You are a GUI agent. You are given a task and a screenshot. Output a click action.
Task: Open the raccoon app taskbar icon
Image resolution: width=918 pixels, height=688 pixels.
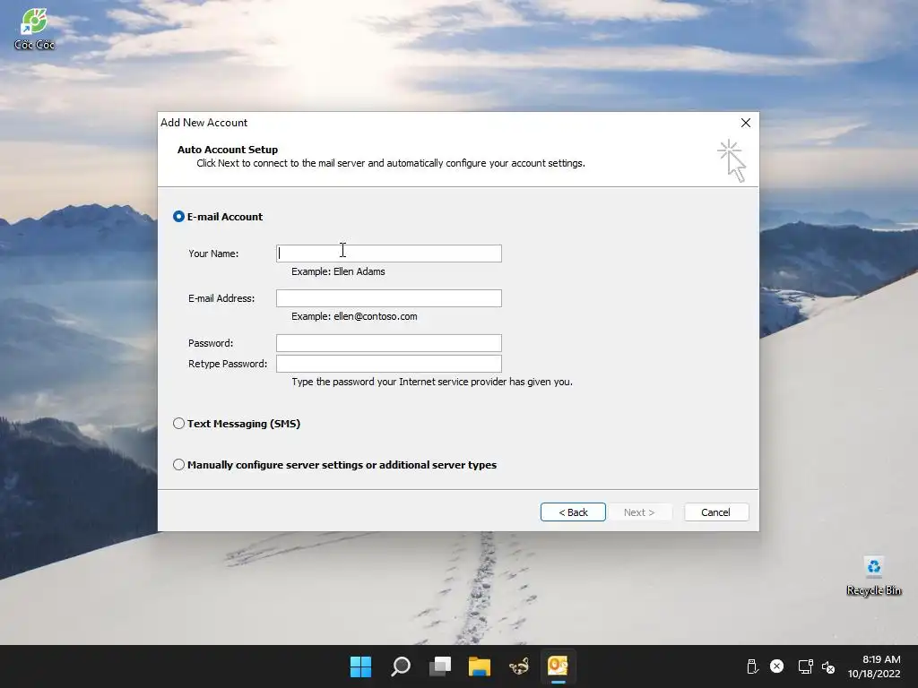519,666
